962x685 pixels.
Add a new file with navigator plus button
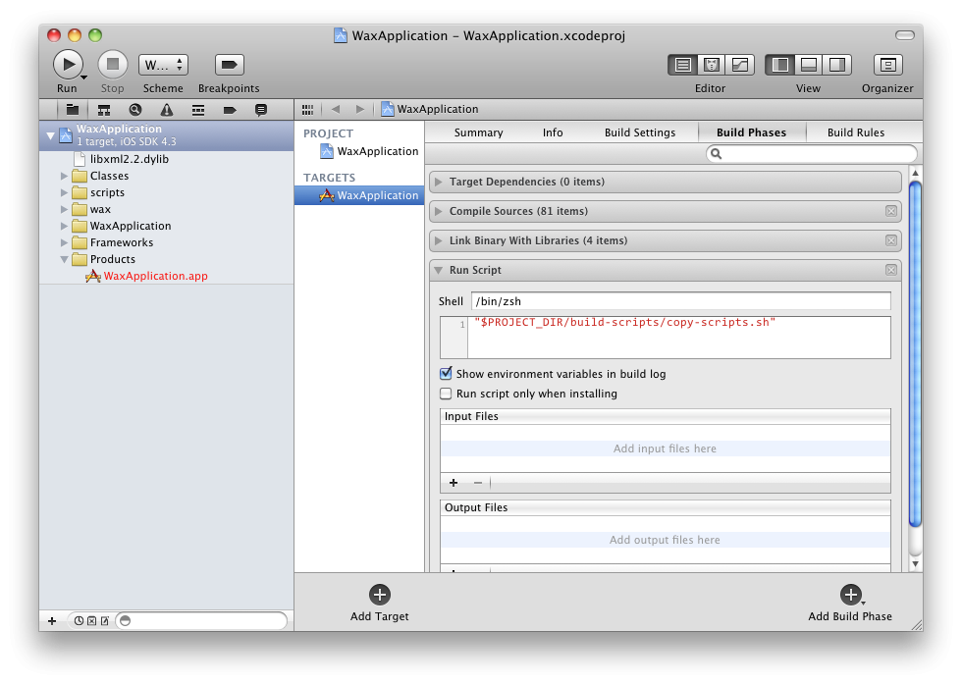click(x=52, y=620)
